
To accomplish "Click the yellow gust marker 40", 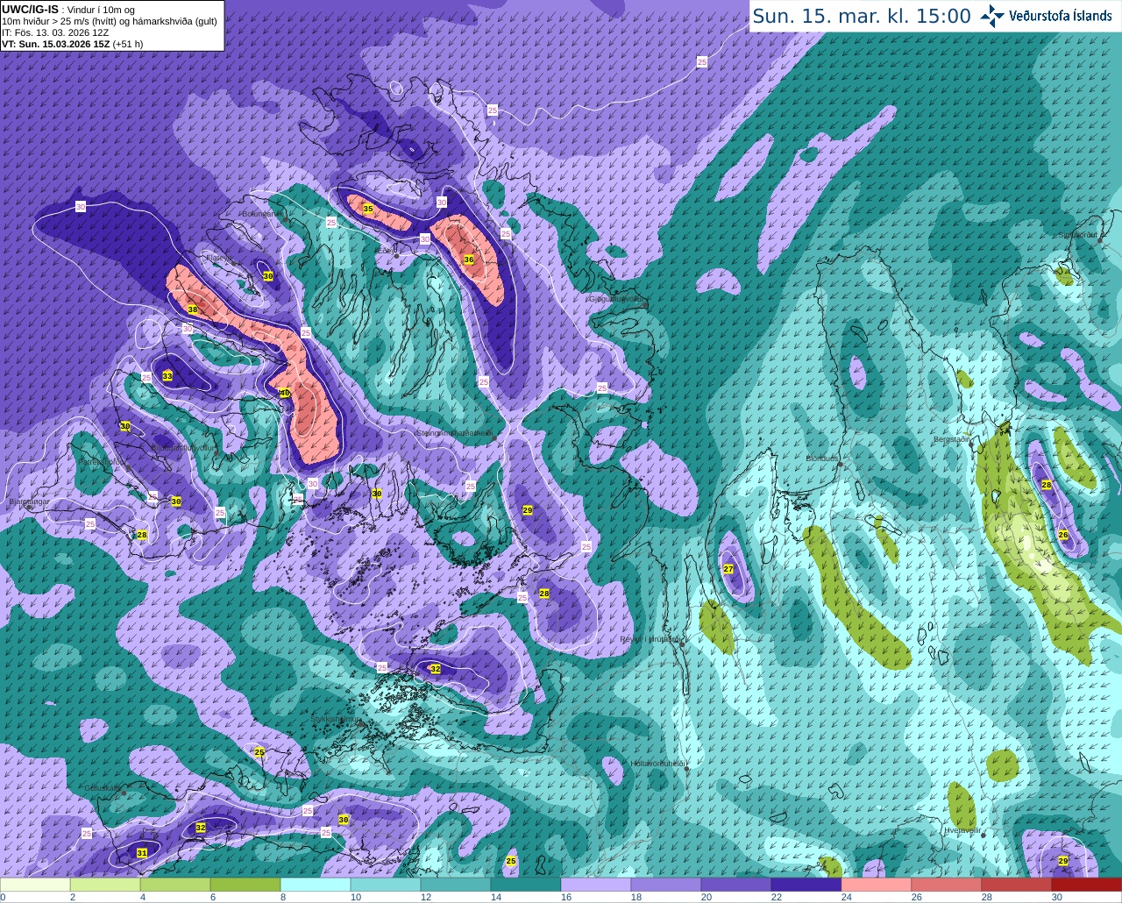I will tap(285, 393).
